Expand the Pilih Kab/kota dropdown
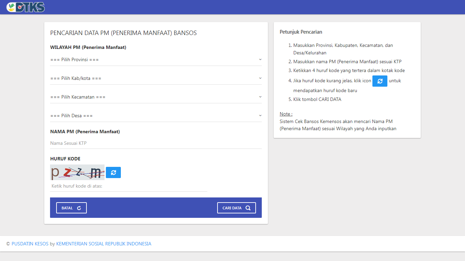Image resolution: width=465 pixels, height=261 pixels. tap(156, 79)
